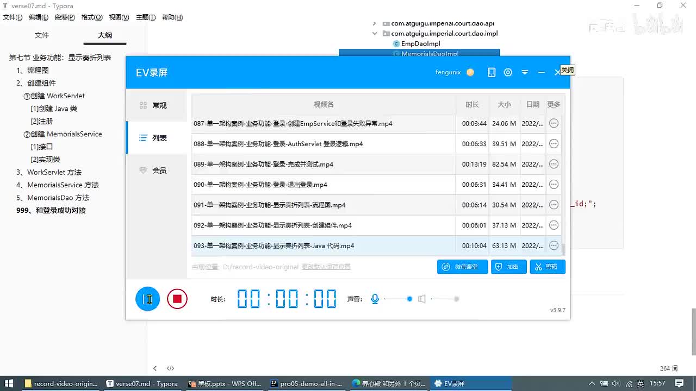696x391 pixels.
Task: Open more options for video 088
Action: click(x=554, y=144)
